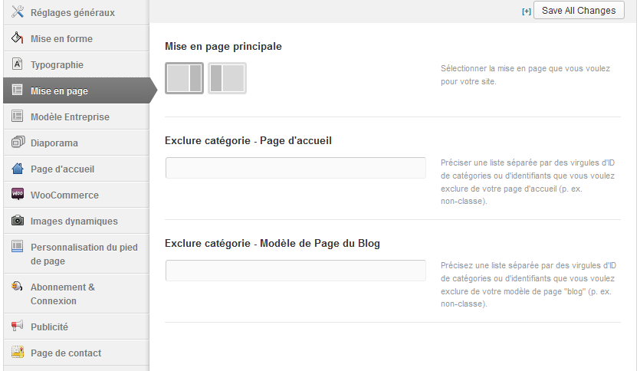
Task: Click the house icon for Page d'accueil
Action: tap(18, 169)
